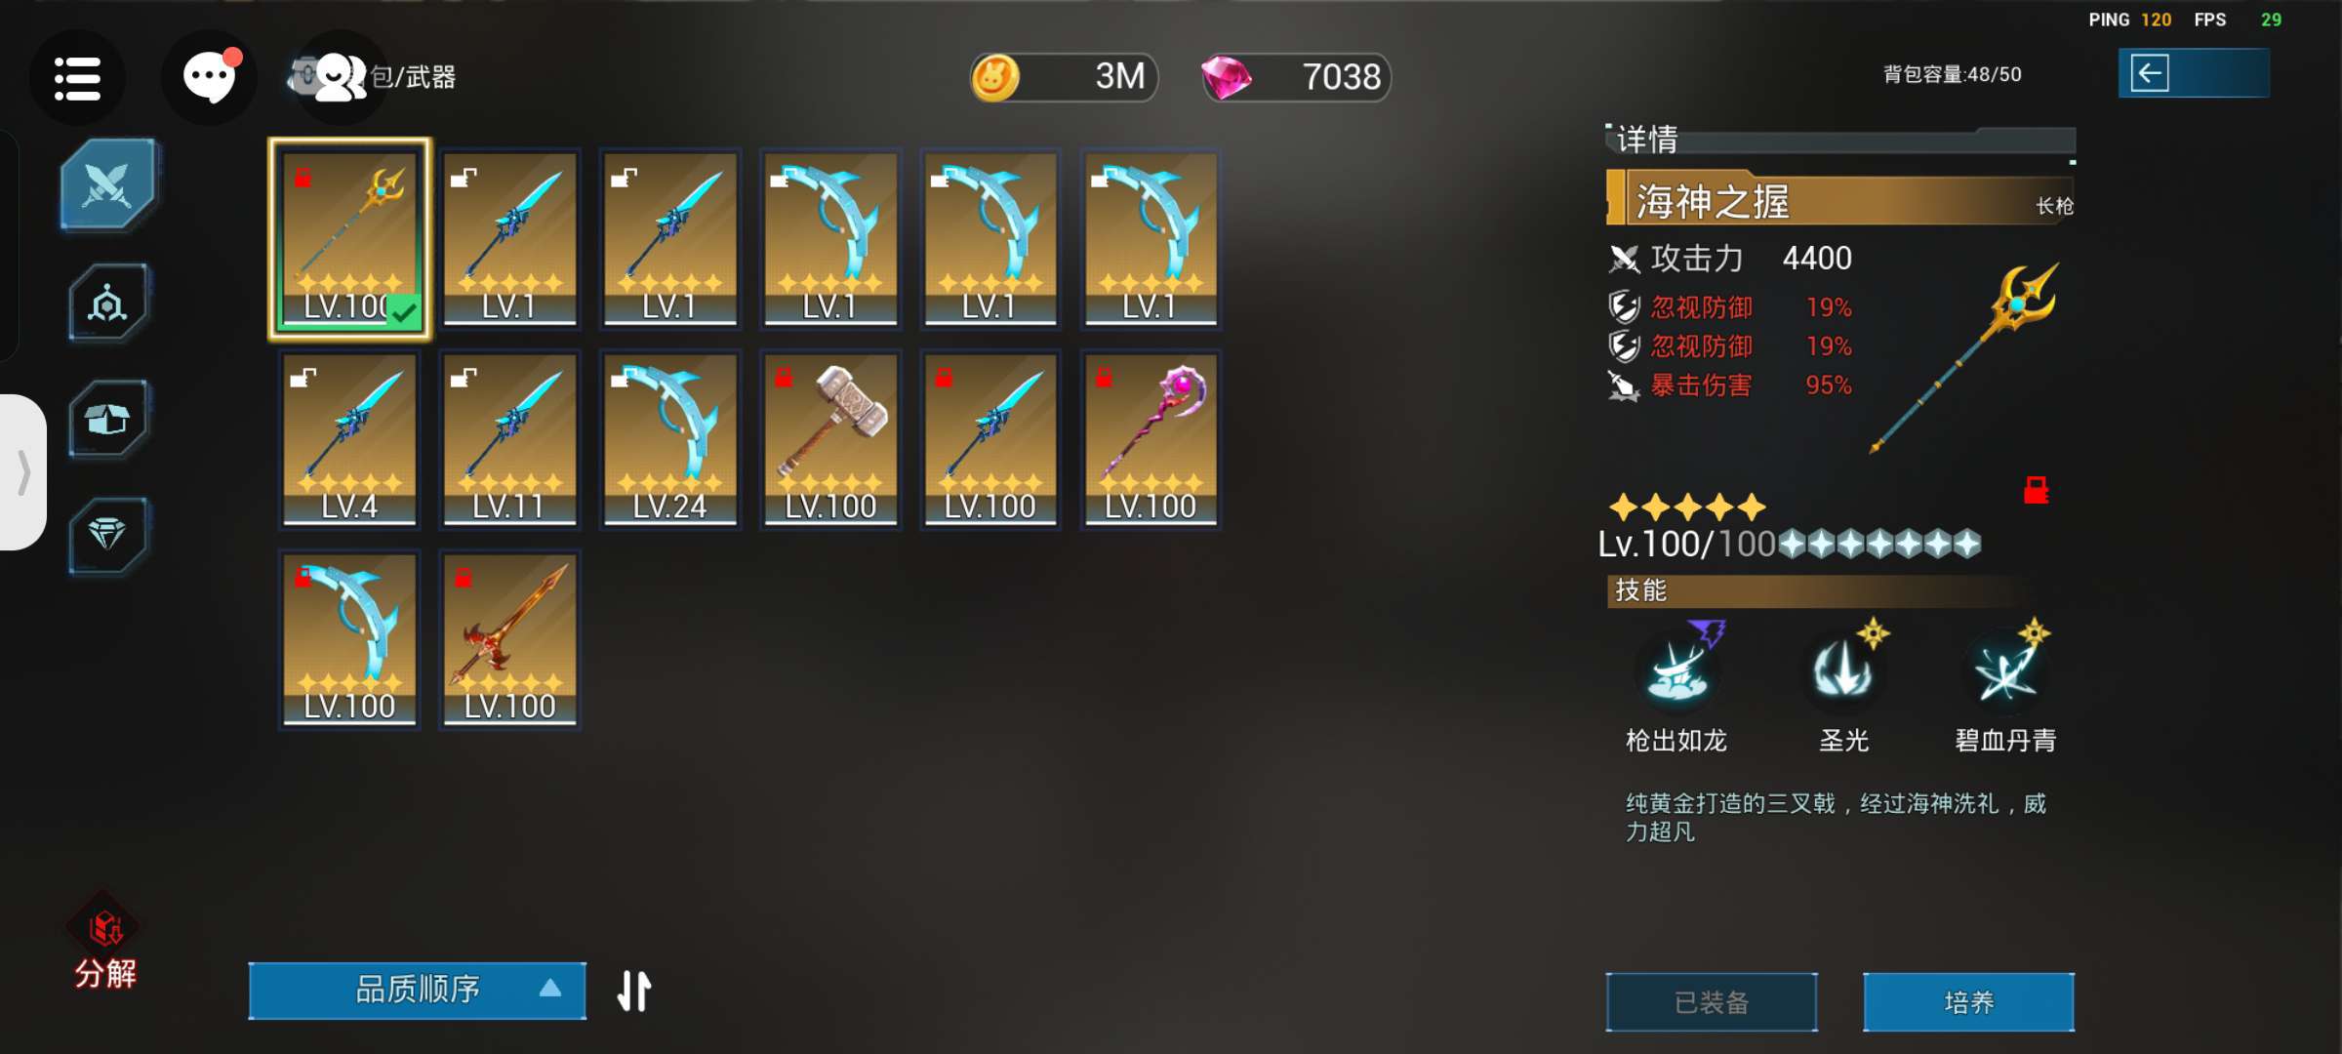Click the 已装备 equipped button
Viewport: 2342px width, 1054px height.
(1712, 1002)
